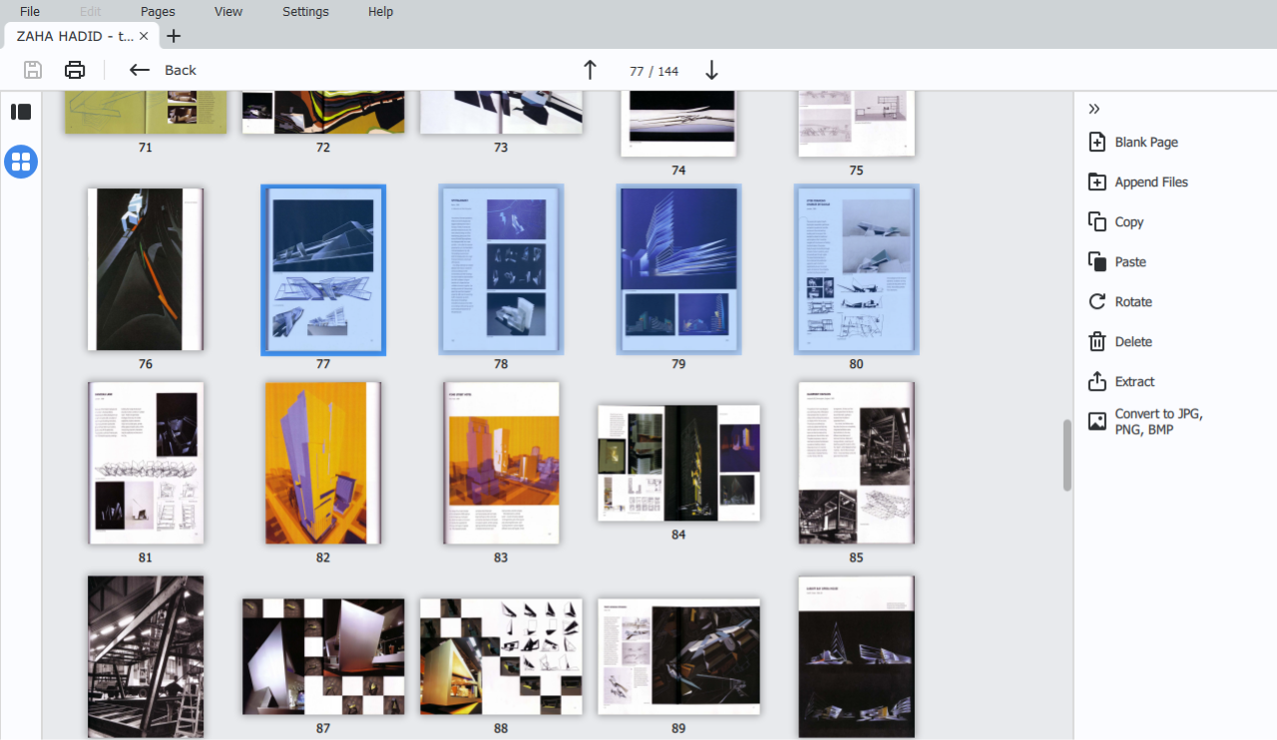Select page 85 thumbnail

click(856, 463)
